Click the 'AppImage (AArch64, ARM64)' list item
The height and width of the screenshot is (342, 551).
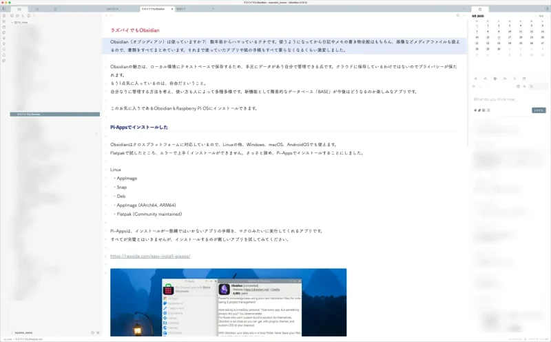tap(146, 205)
